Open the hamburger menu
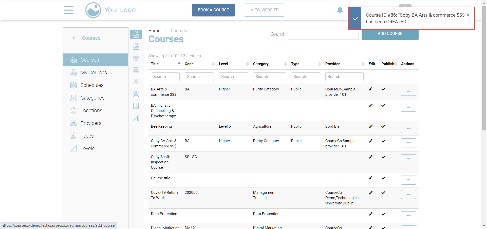 click(x=68, y=10)
